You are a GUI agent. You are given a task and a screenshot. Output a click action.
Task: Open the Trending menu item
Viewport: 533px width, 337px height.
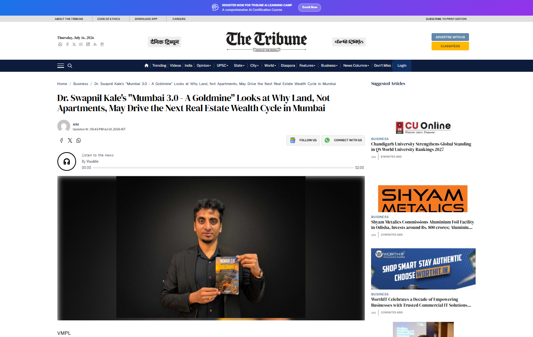click(159, 66)
